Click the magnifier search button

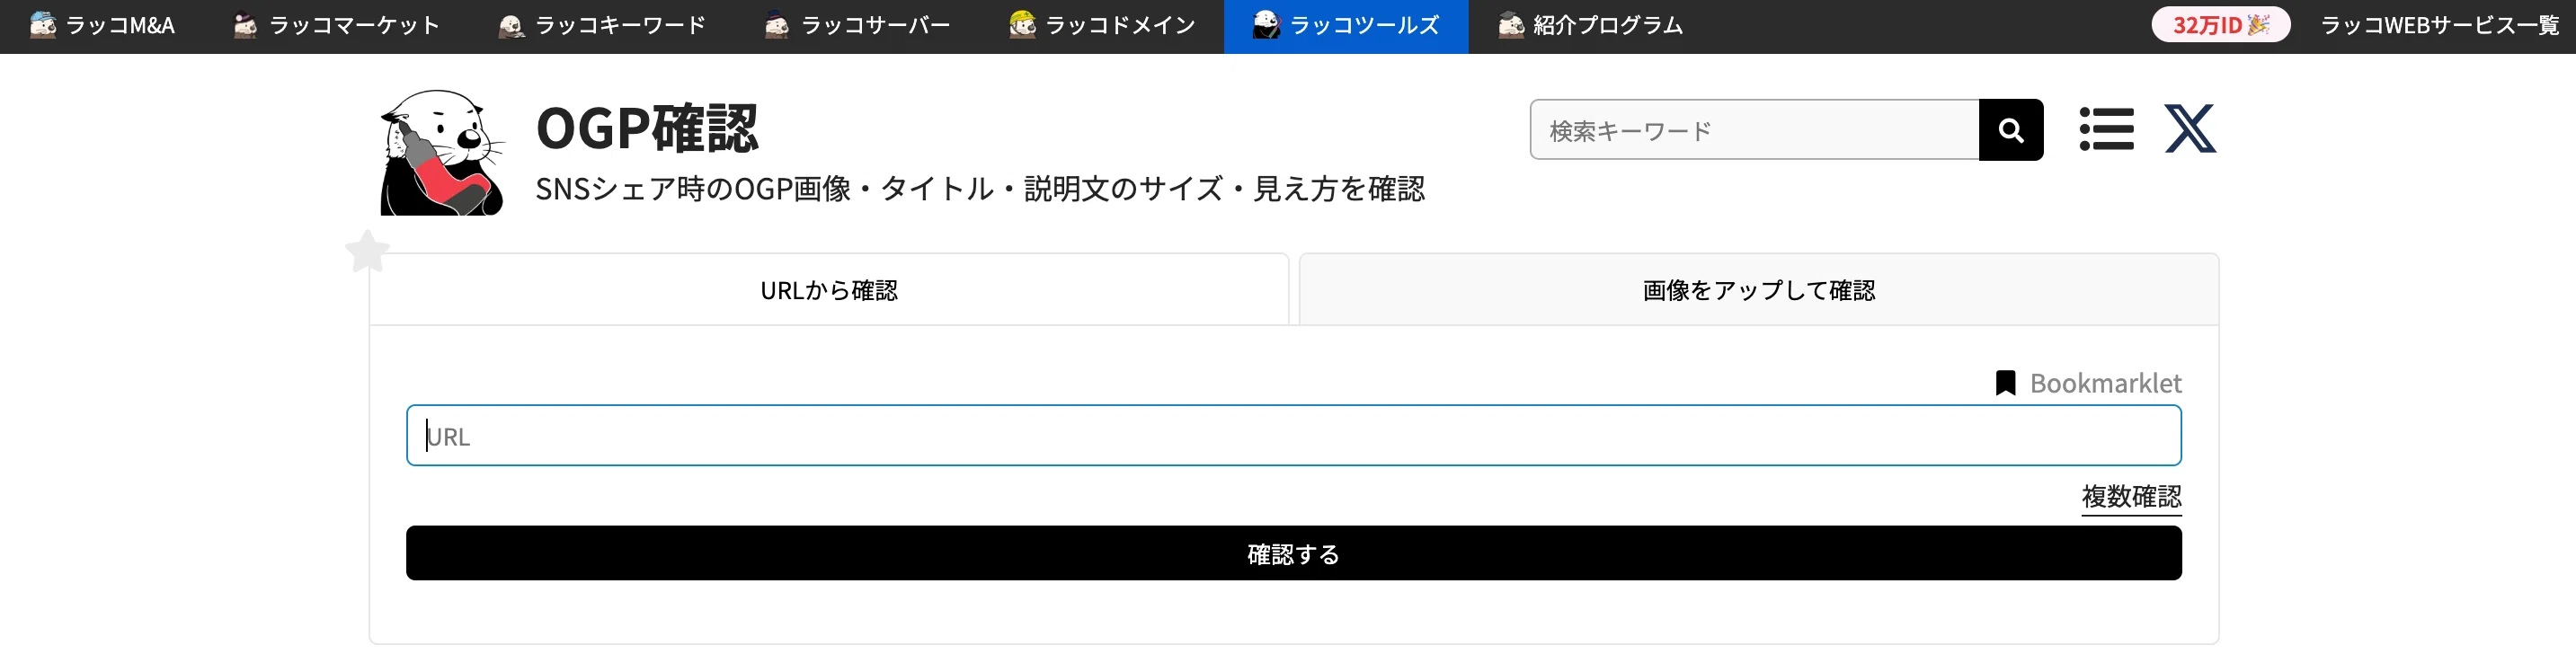coord(2011,129)
